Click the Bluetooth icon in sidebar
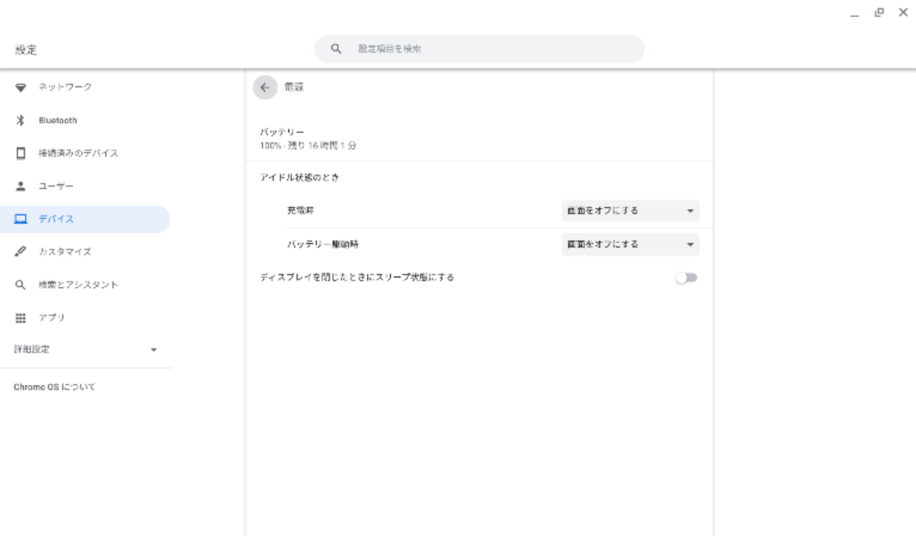Image resolution: width=916 pixels, height=536 pixels. tap(20, 121)
